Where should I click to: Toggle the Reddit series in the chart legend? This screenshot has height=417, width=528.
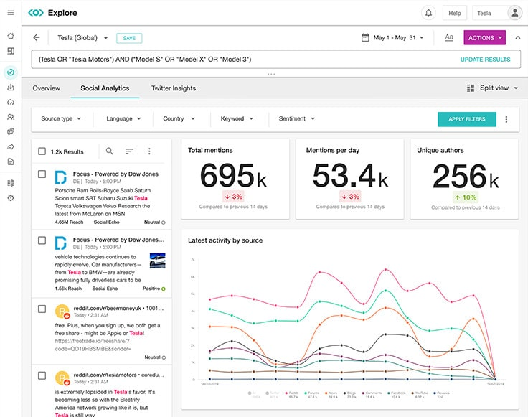click(291, 395)
